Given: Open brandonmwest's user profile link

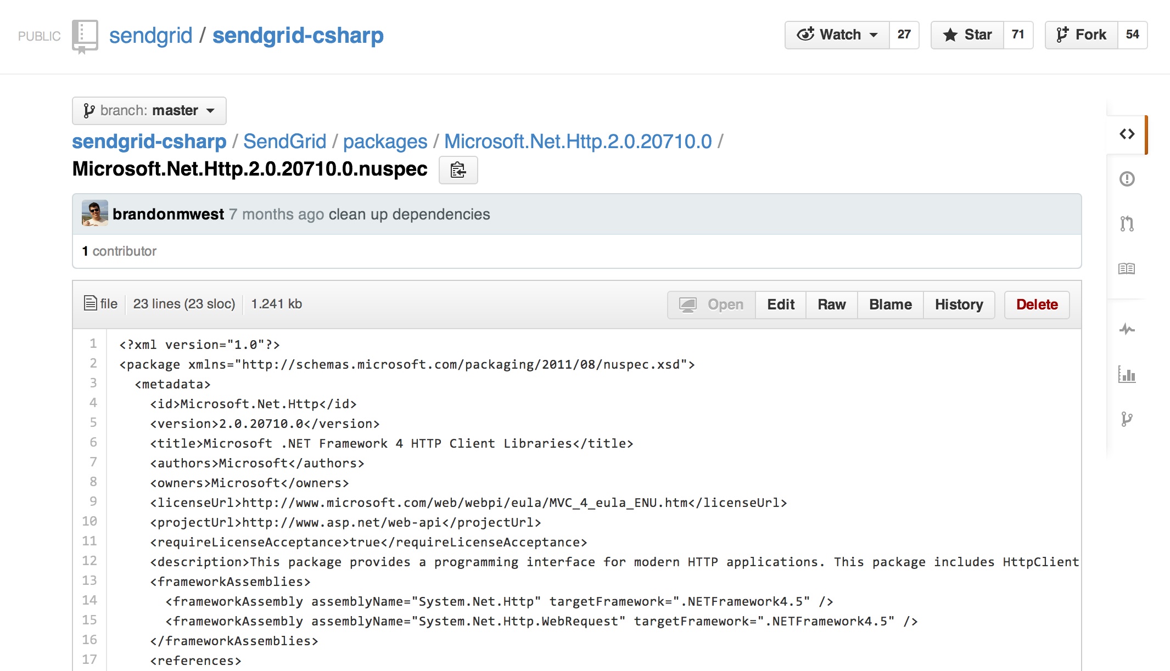Looking at the screenshot, I should pos(168,214).
